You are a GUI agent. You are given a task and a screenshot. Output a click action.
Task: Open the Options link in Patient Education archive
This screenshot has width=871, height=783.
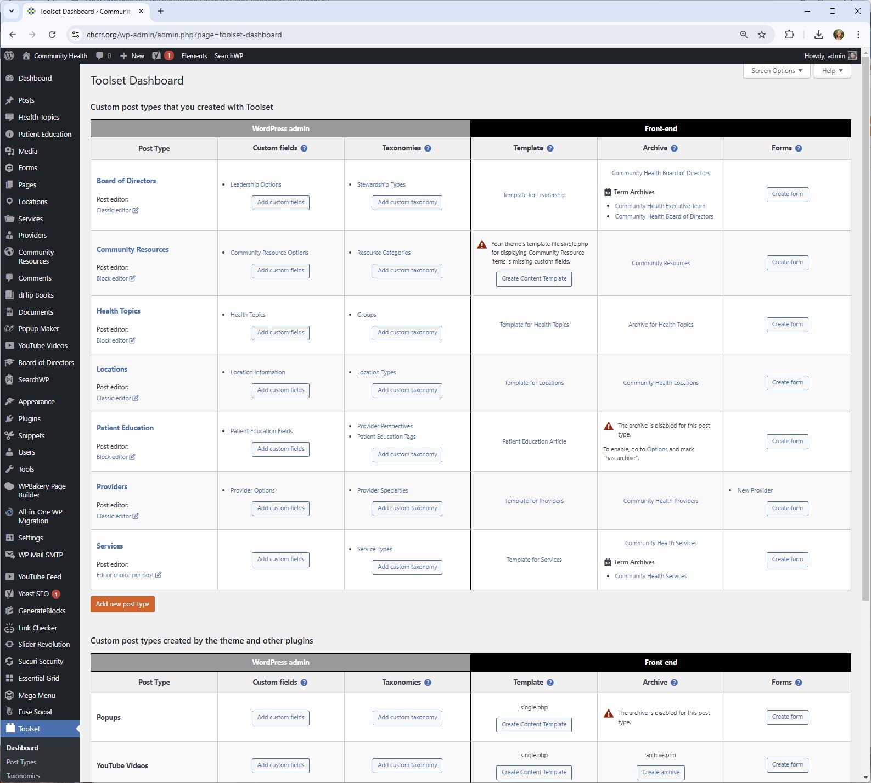pyautogui.click(x=657, y=449)
